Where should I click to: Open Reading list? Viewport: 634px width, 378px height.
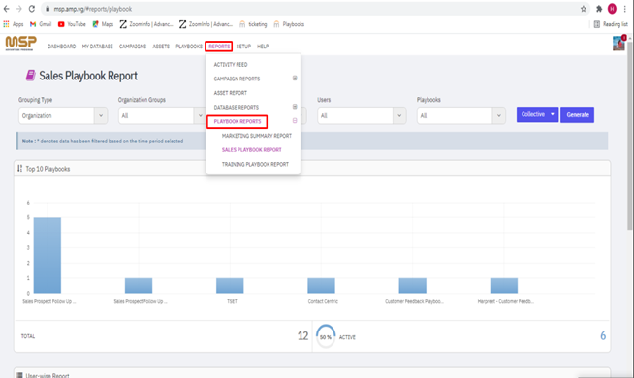coord(611,24)
